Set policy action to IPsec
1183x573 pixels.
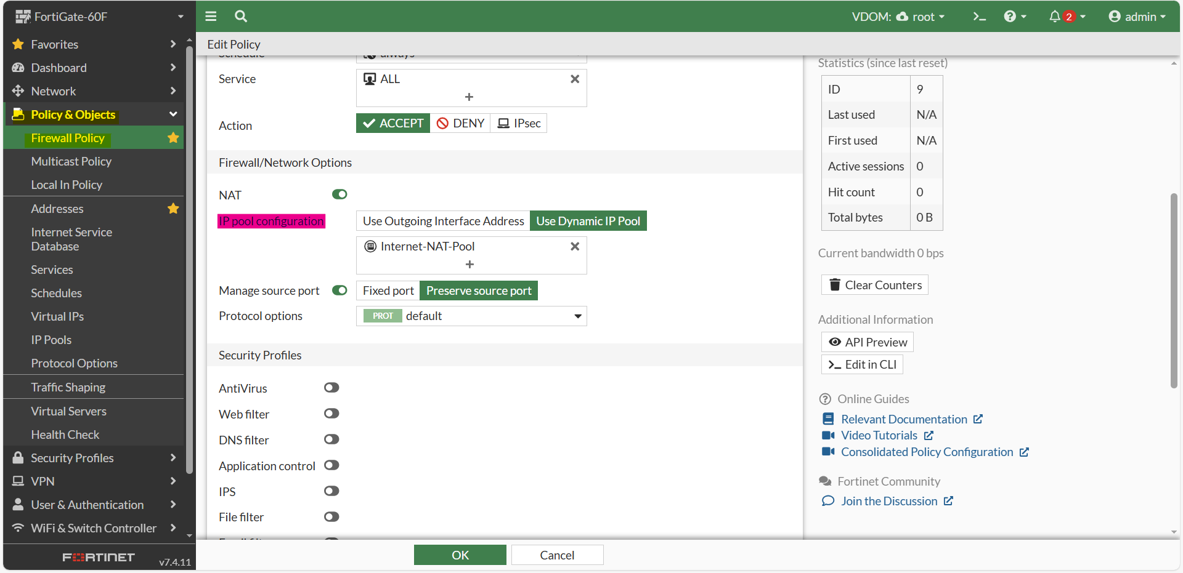pyautogui.click(x=519, y=123)
